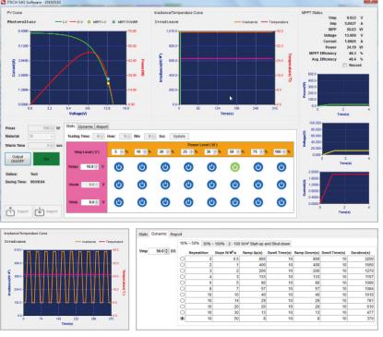The height and width of the screenshot is (337, 383).
Task: Click the second-row power icon under 25%
Action: [x=188, y=185]
